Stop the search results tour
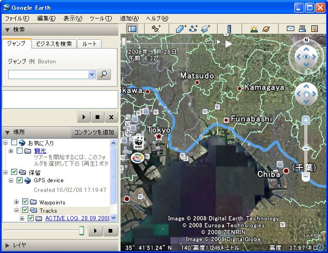Viewport: 328px width, 253px height. (x=97, y=117)
